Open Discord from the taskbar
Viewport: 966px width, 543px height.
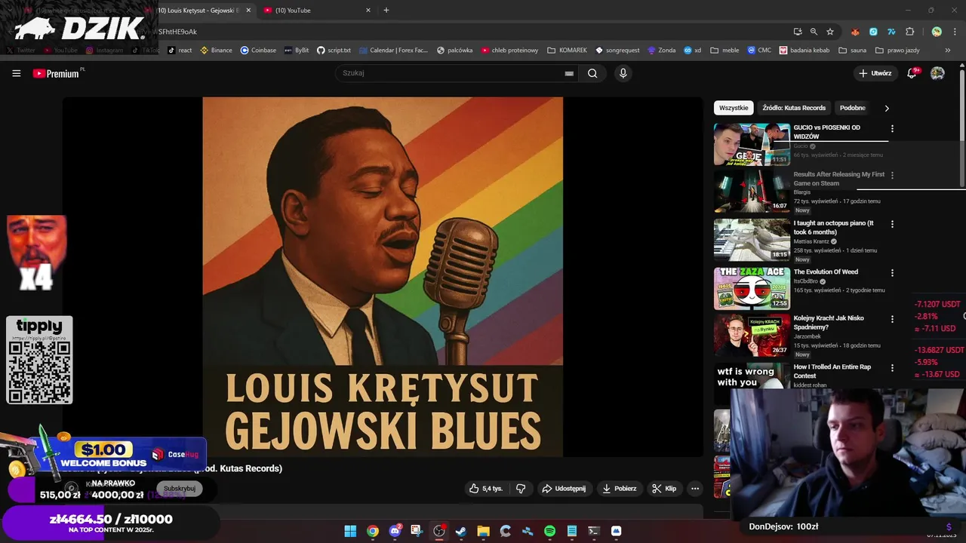pos(395,531)
